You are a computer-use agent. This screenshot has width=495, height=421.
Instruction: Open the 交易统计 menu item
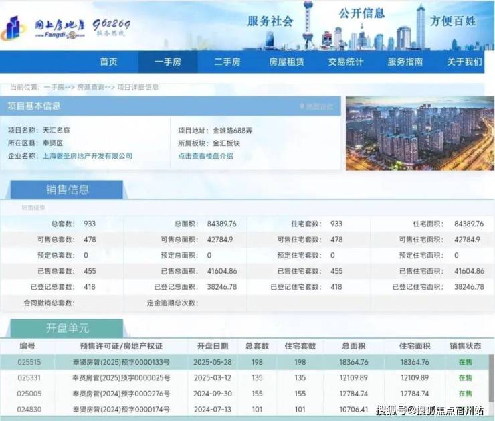tap(346, 62)
